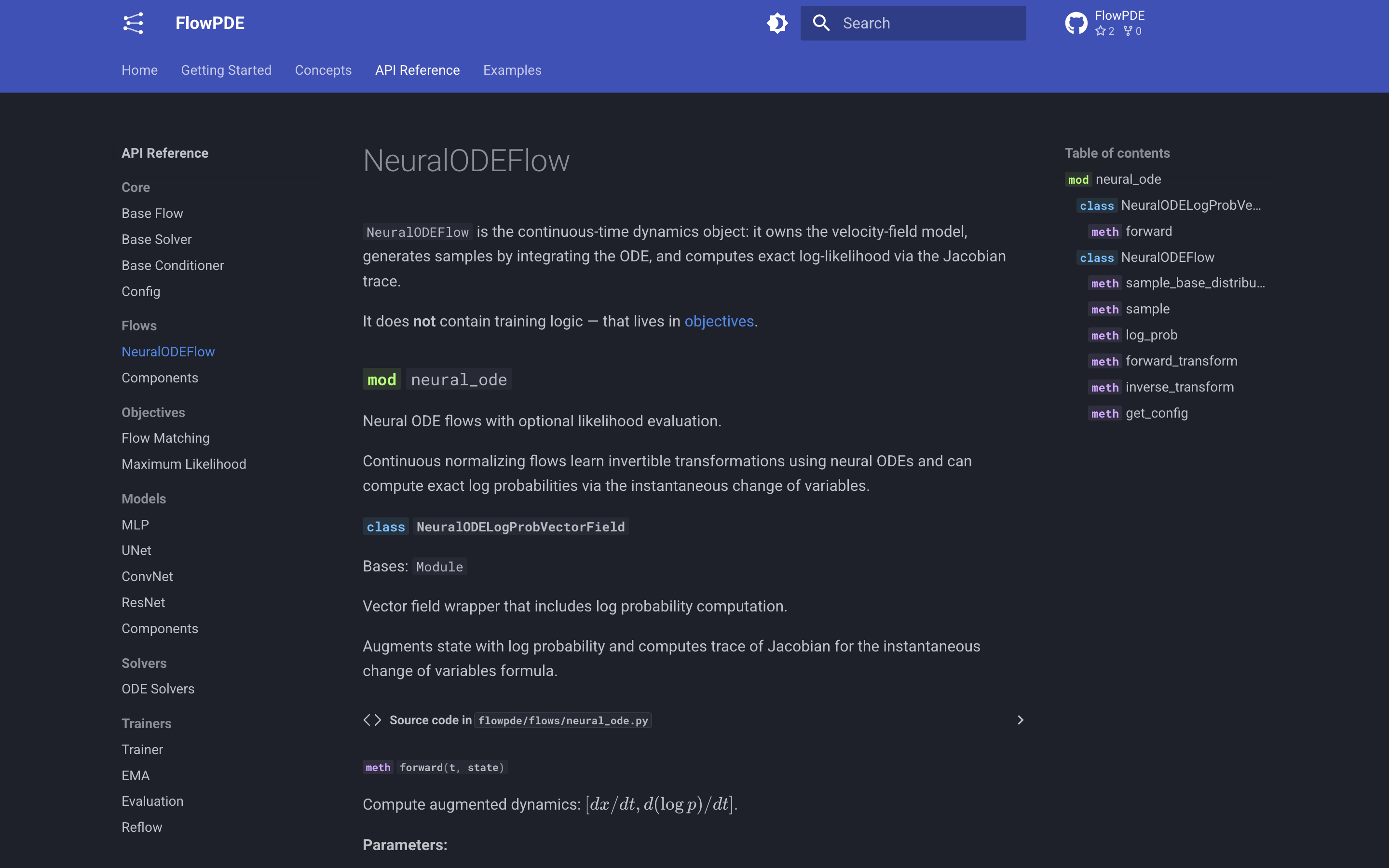
Task: Open the Trainer page
Action: click(x=142, y=750)
